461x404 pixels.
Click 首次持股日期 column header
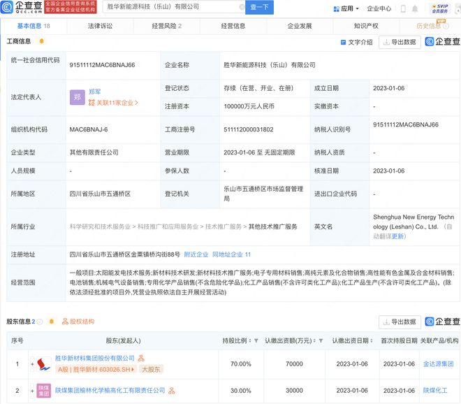pos(399,340)
